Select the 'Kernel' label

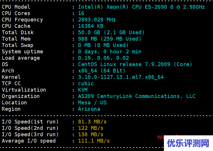coord(11,77)
